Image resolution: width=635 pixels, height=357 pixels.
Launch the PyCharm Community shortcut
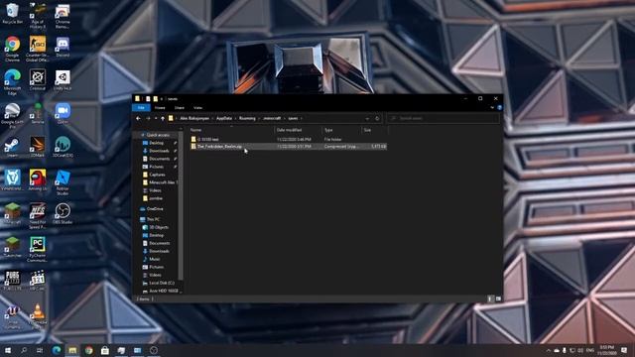[x=38, y=249]
